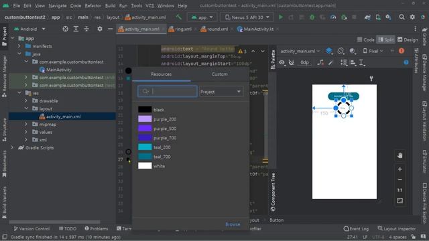Click the red error indicator in design toolbar

click(402, 51)
